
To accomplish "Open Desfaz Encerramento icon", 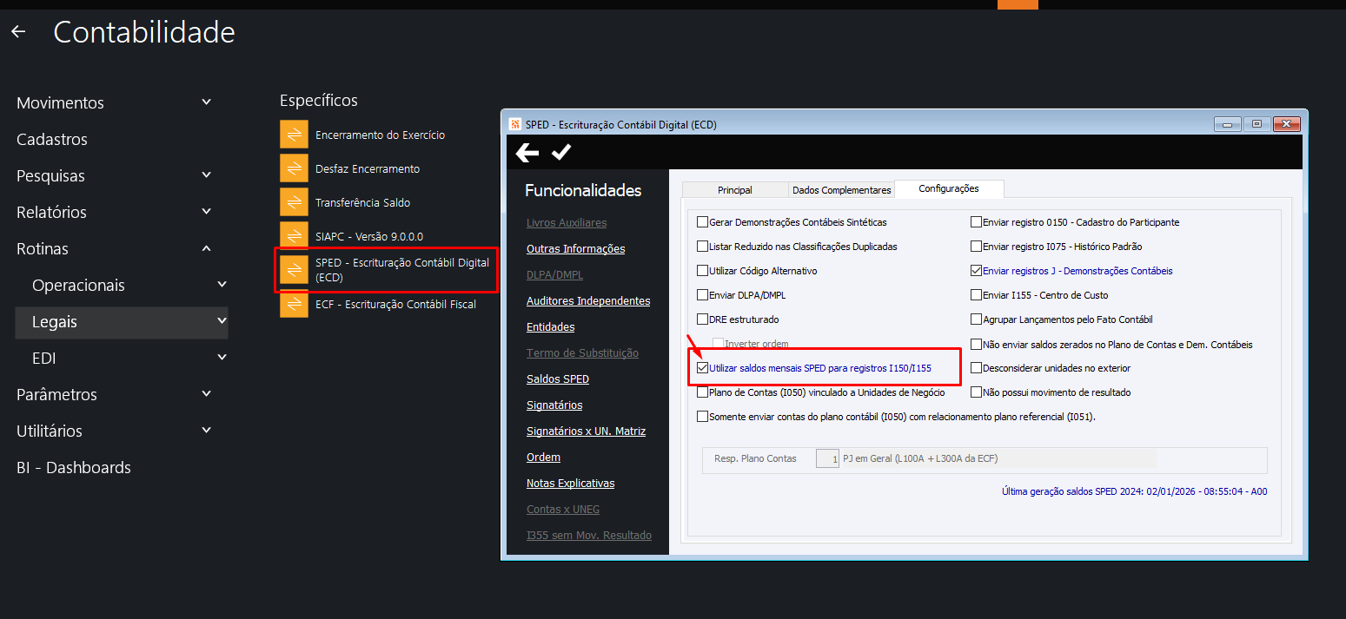I will 294,168.
